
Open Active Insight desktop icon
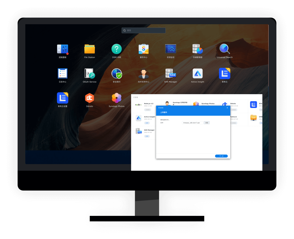[197, 74]
